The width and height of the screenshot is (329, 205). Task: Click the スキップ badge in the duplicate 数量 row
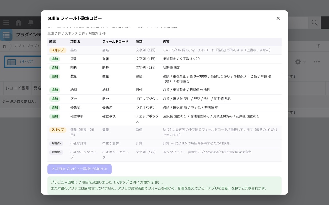(x=58, y=130)
